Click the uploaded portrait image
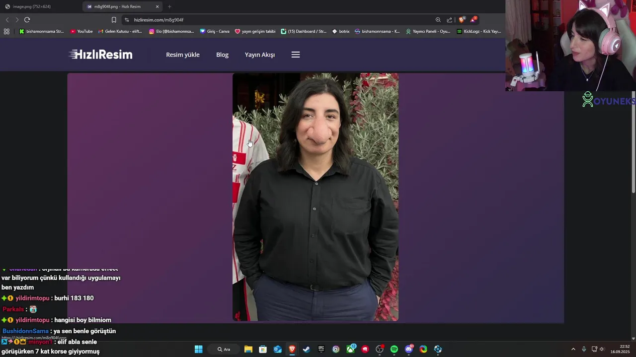This screenshot has height=357, width=636. click(x=316, y=197)
